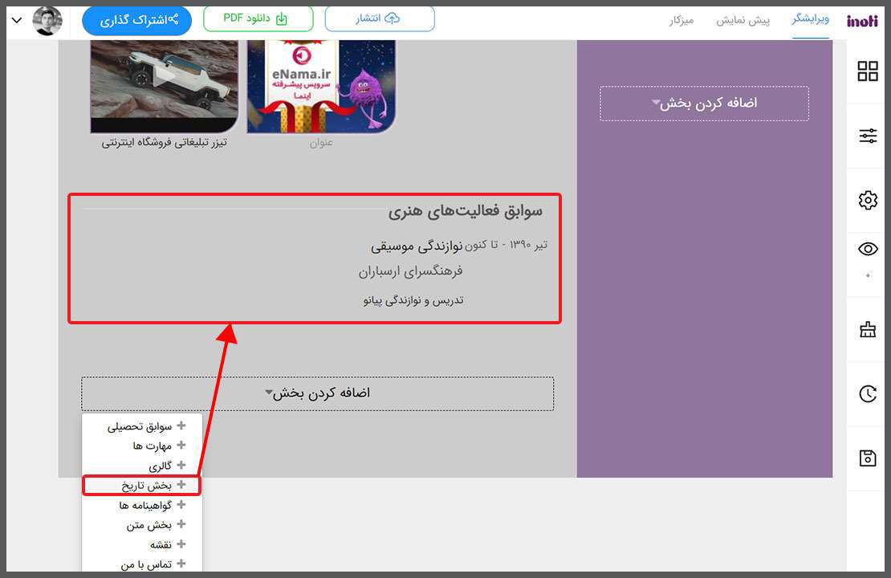Image resolution: width=891 pixels, height=578 pixels.
Task: Toggle the eye visibility icon
Action: pos(868,250)
